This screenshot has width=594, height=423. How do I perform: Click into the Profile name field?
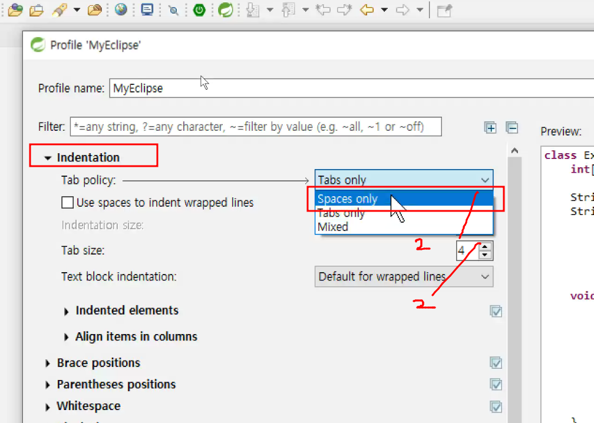coord(352,88)
